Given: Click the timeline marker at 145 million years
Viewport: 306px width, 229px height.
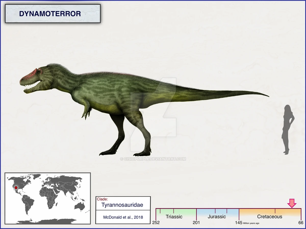Looking at the screenshot, I should click(239, 223).
